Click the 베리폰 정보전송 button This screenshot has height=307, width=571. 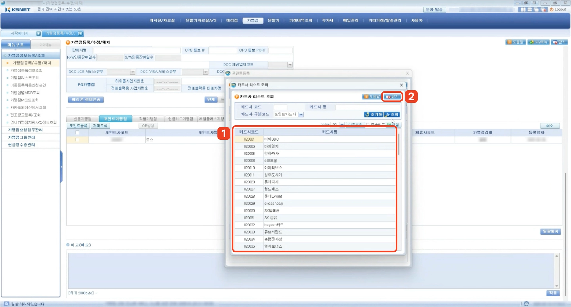pos(86,100)
